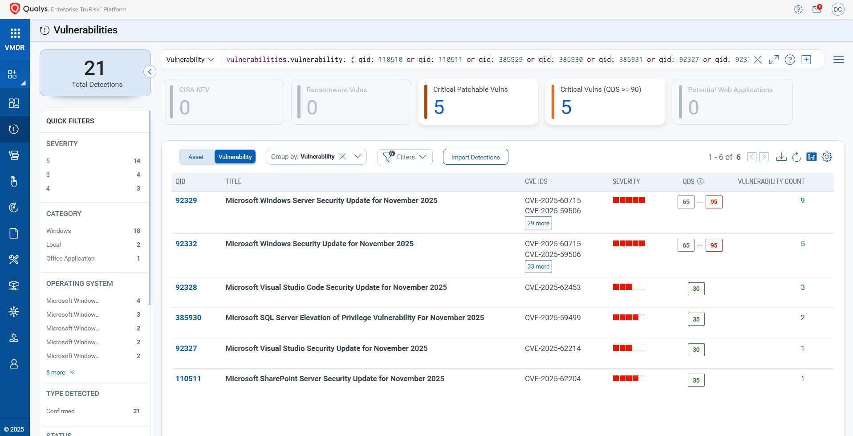This screenshot has height=436, width=853.
Task: Open the Vulnerability search type dropdown
Action: 190,60
